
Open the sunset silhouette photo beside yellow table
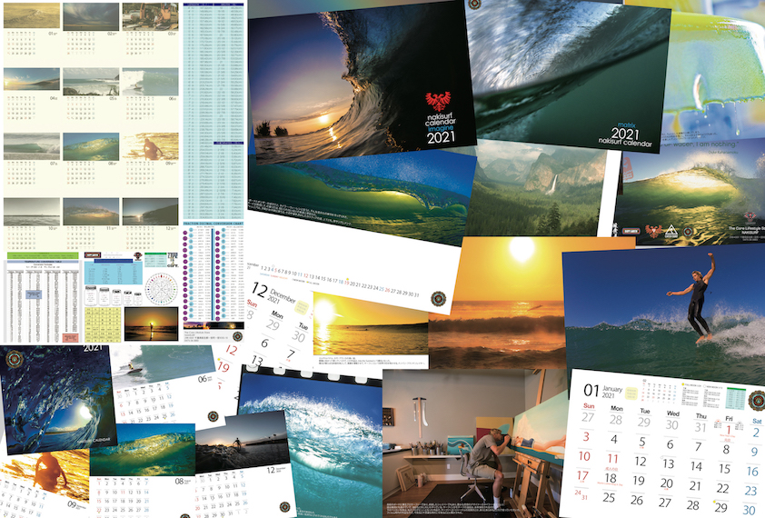(x=151, y=324)
